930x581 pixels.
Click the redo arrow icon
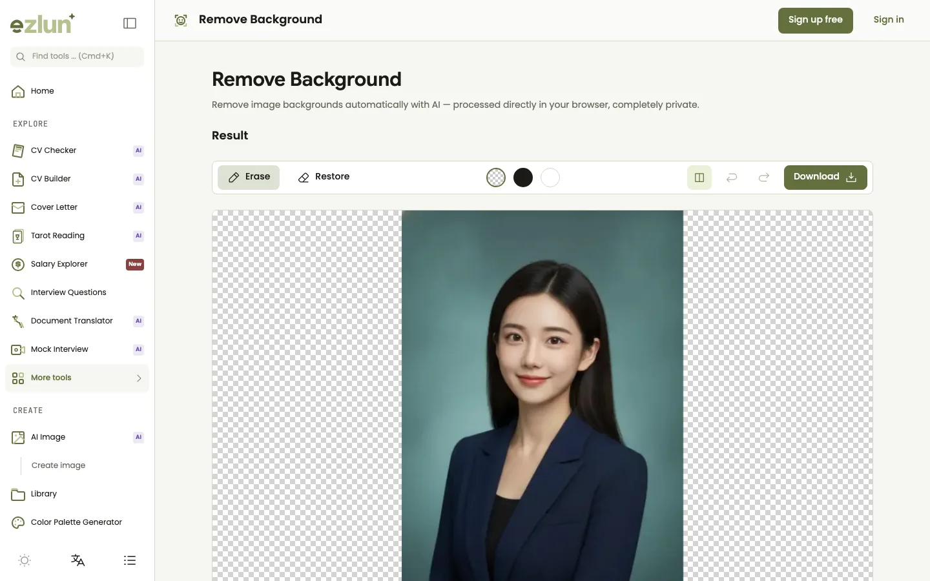(x=764, y=178)
